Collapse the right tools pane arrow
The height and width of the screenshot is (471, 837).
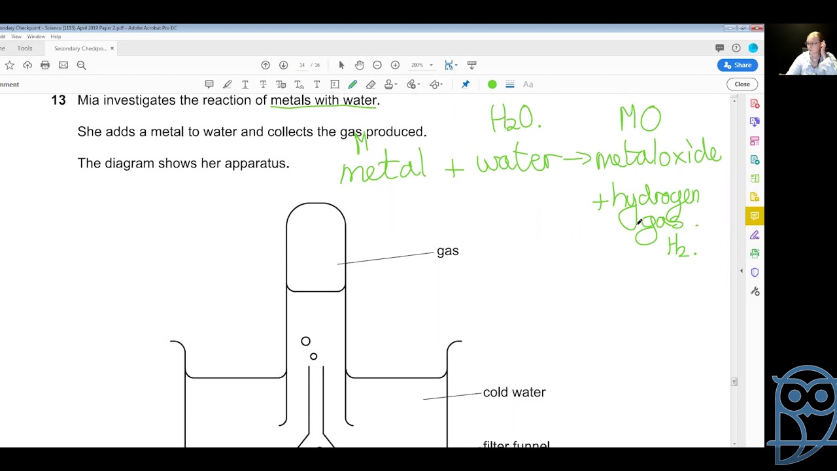pos(741,271)
